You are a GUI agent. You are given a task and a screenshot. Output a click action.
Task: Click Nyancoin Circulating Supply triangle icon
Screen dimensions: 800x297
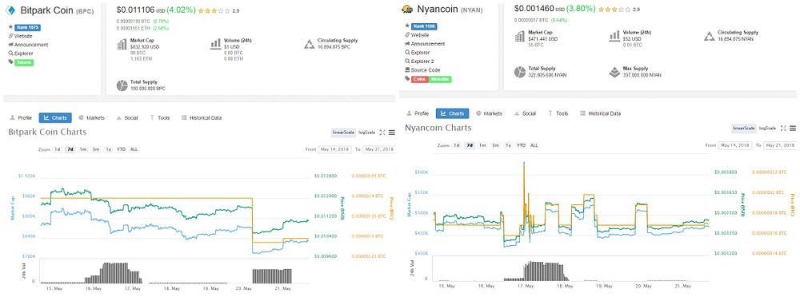point(709,36)
